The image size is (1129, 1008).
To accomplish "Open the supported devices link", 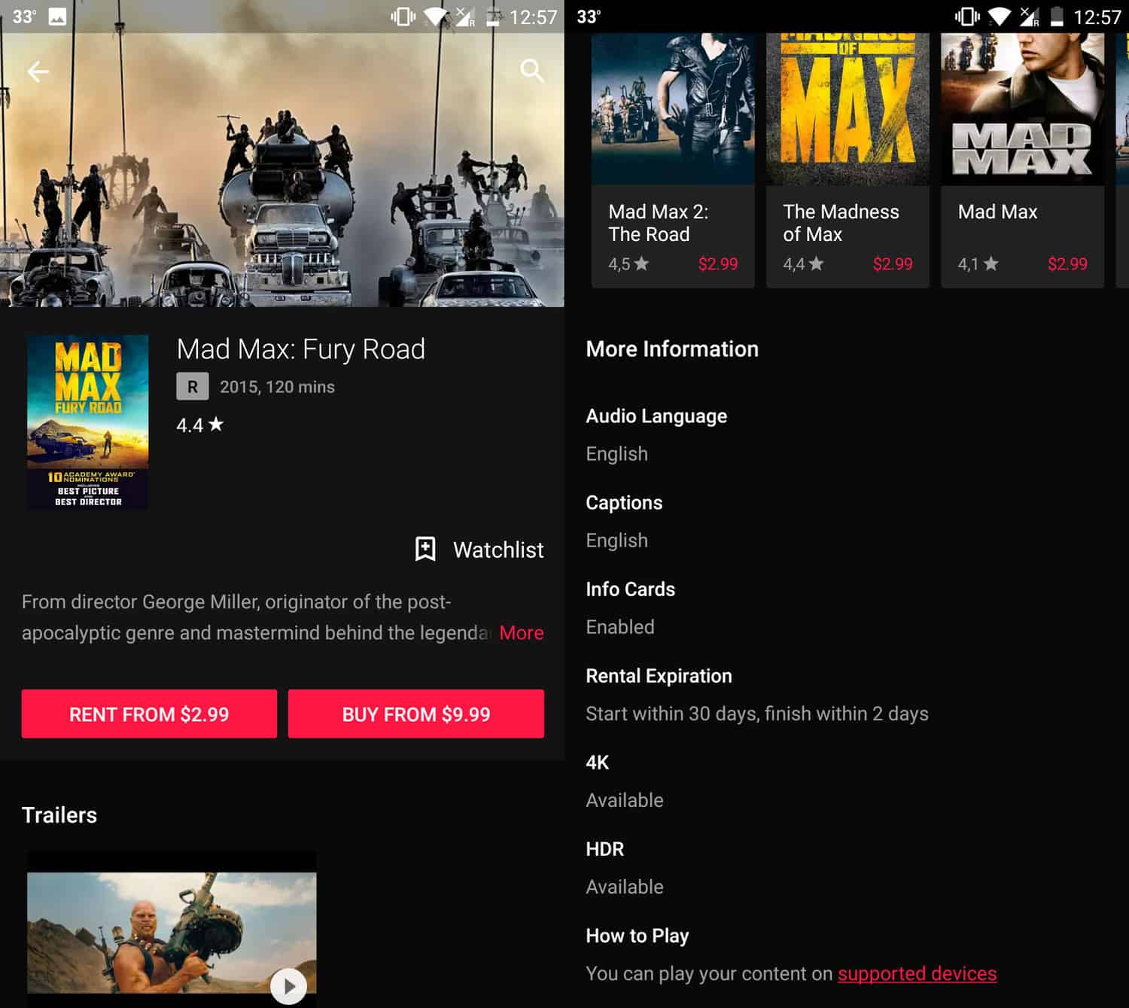I will pos(917,973).
